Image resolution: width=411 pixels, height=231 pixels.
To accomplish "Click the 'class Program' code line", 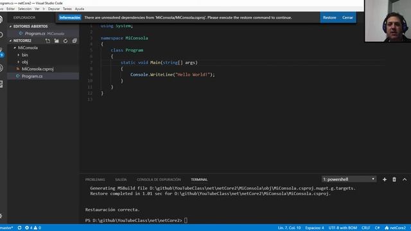I will click(127, 50).
